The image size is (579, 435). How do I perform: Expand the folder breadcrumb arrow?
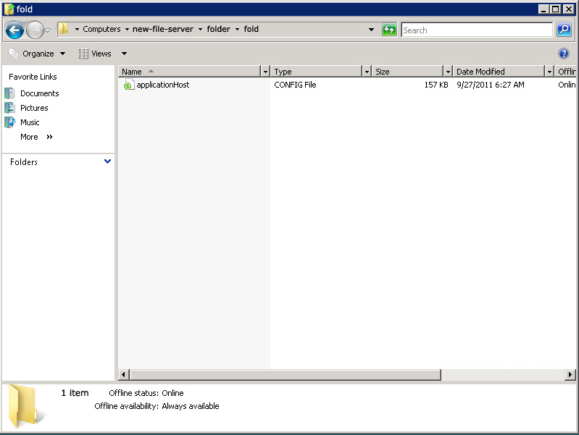click(237, 29)
